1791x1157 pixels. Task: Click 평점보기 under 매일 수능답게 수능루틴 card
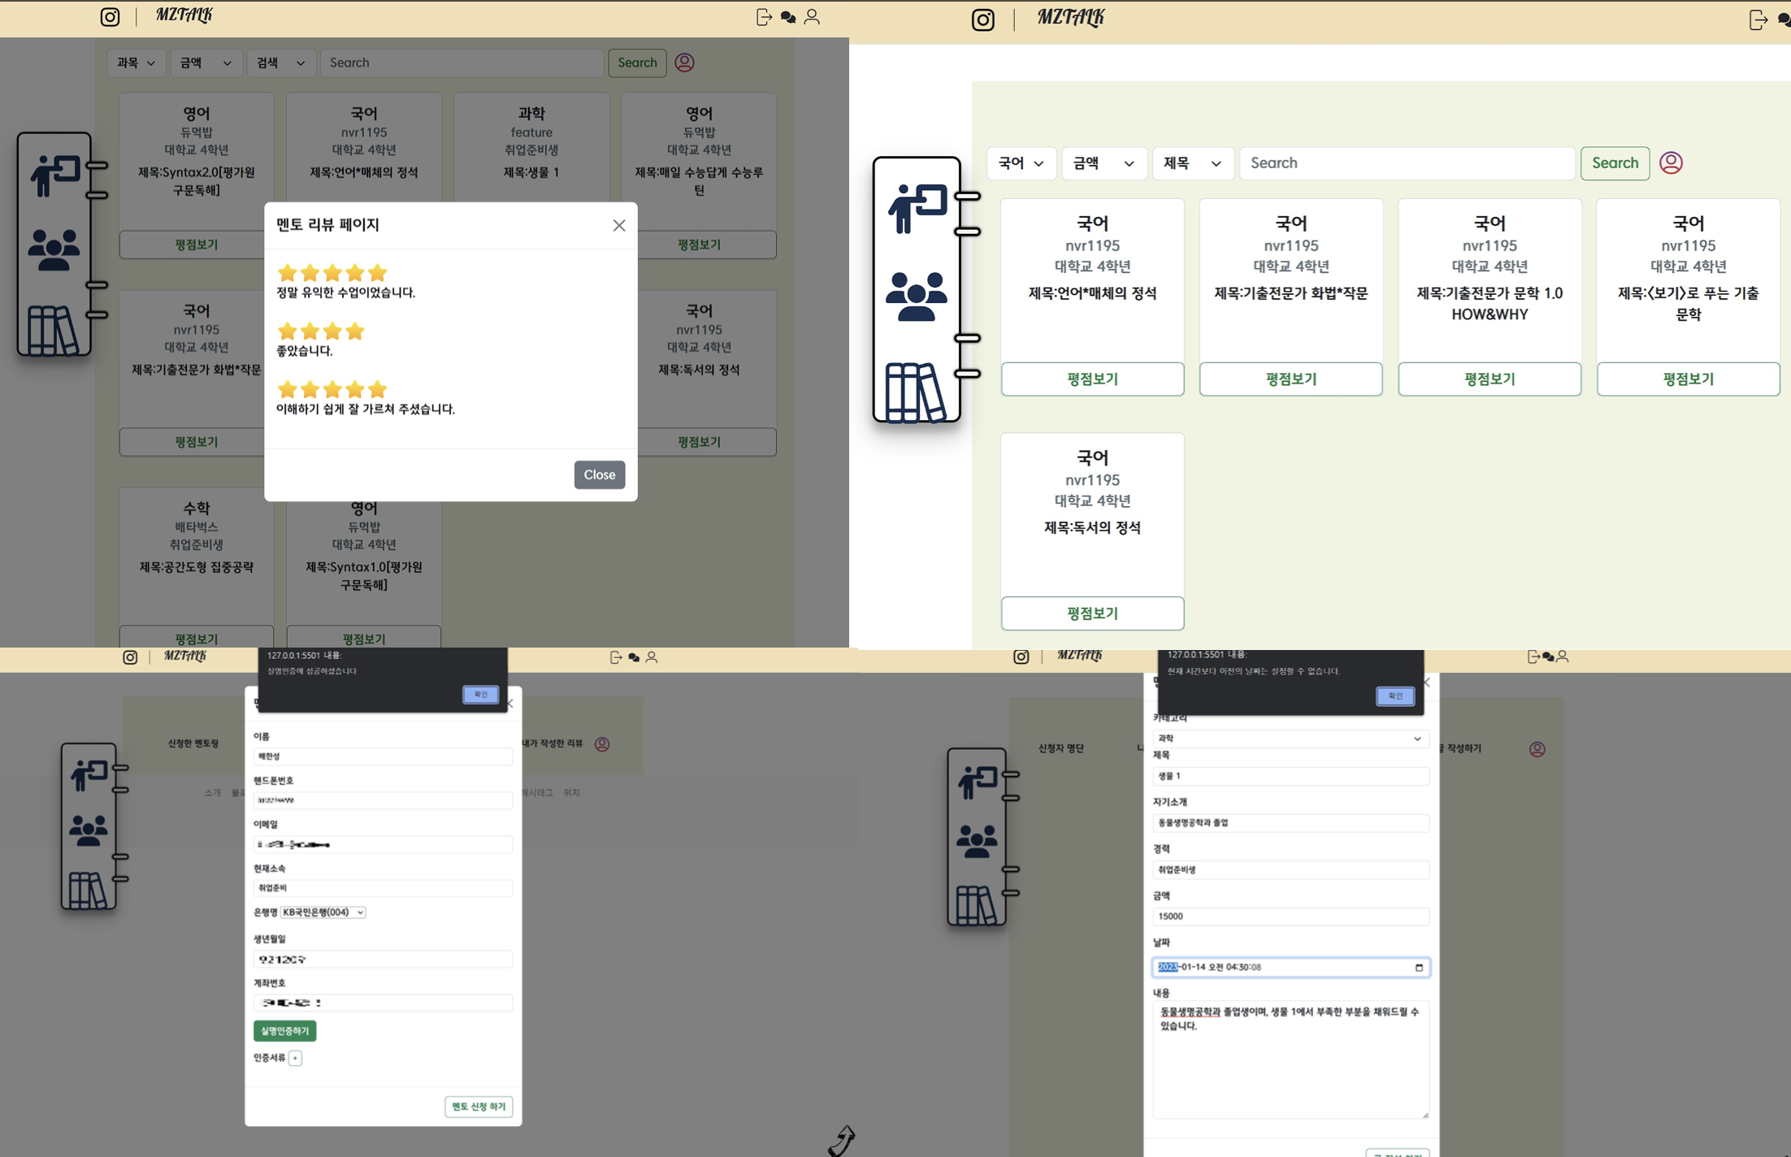[x=699, y=245]
